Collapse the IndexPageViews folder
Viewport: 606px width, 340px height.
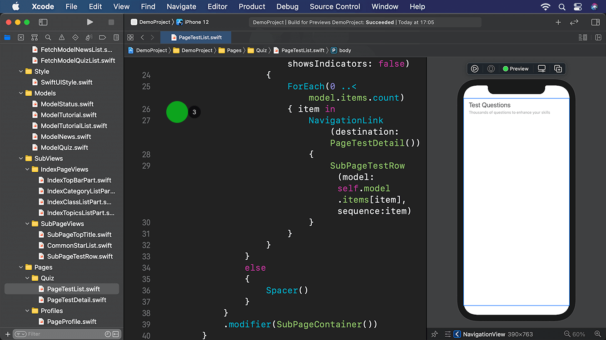point(27,169)
